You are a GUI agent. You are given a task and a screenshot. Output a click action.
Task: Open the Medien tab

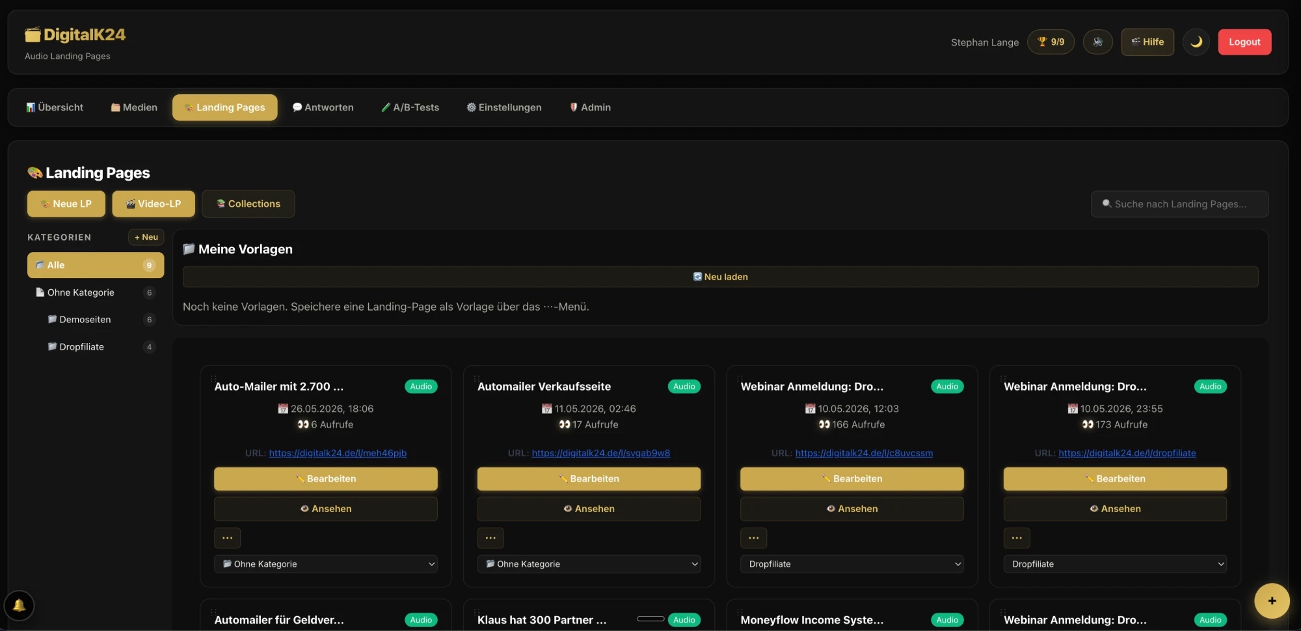click(134, 107)
